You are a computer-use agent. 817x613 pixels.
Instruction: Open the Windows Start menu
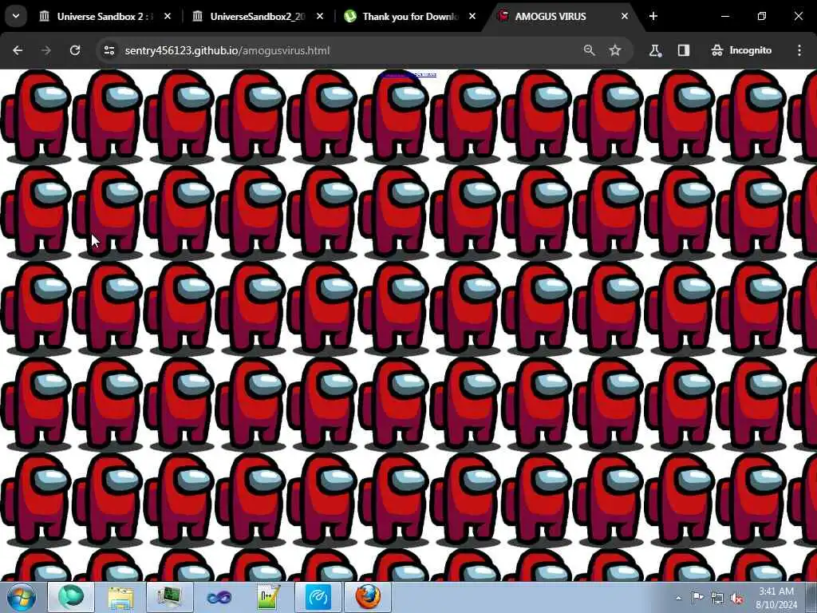click(22, 597)
